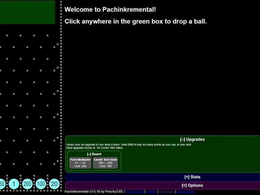The image size is (260, 195).
Task: Click the green box to drop a ball
Action: coord(27,12)
